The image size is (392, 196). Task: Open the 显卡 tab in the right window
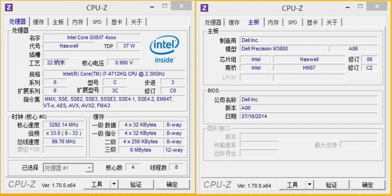312,22
